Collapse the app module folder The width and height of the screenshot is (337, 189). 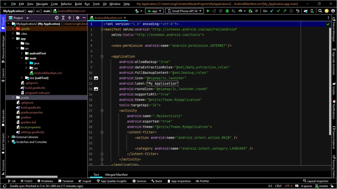[13, 38]
